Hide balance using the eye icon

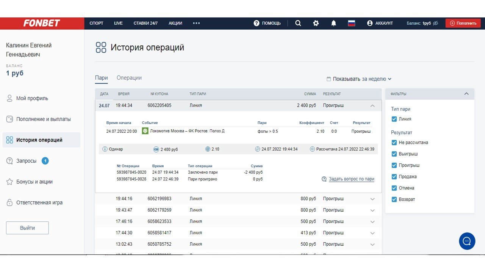click(x=435, y=23)
